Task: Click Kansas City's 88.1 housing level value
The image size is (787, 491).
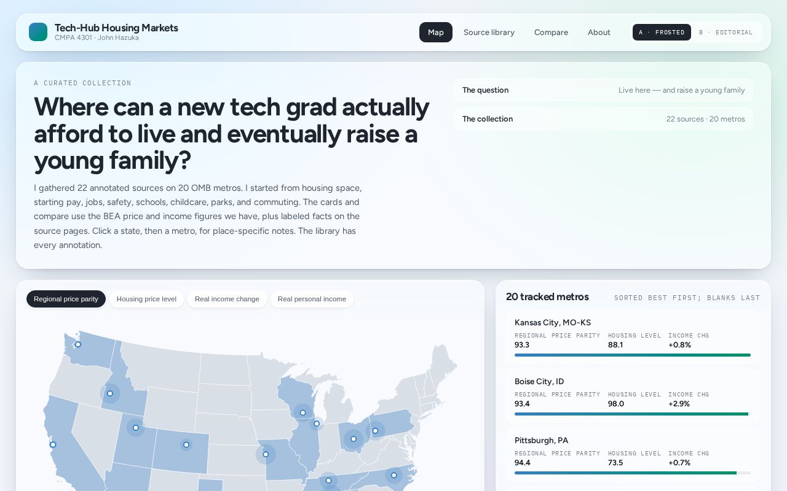Action: 615,345
